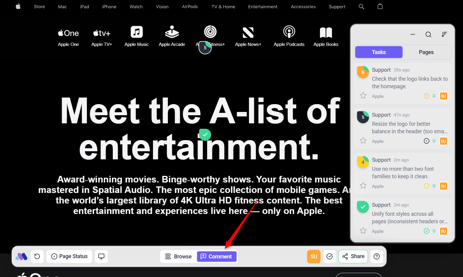Star the 'Unify font styles' task
Viewport: 463px width, 277px height.
click(x=363, y=230)
